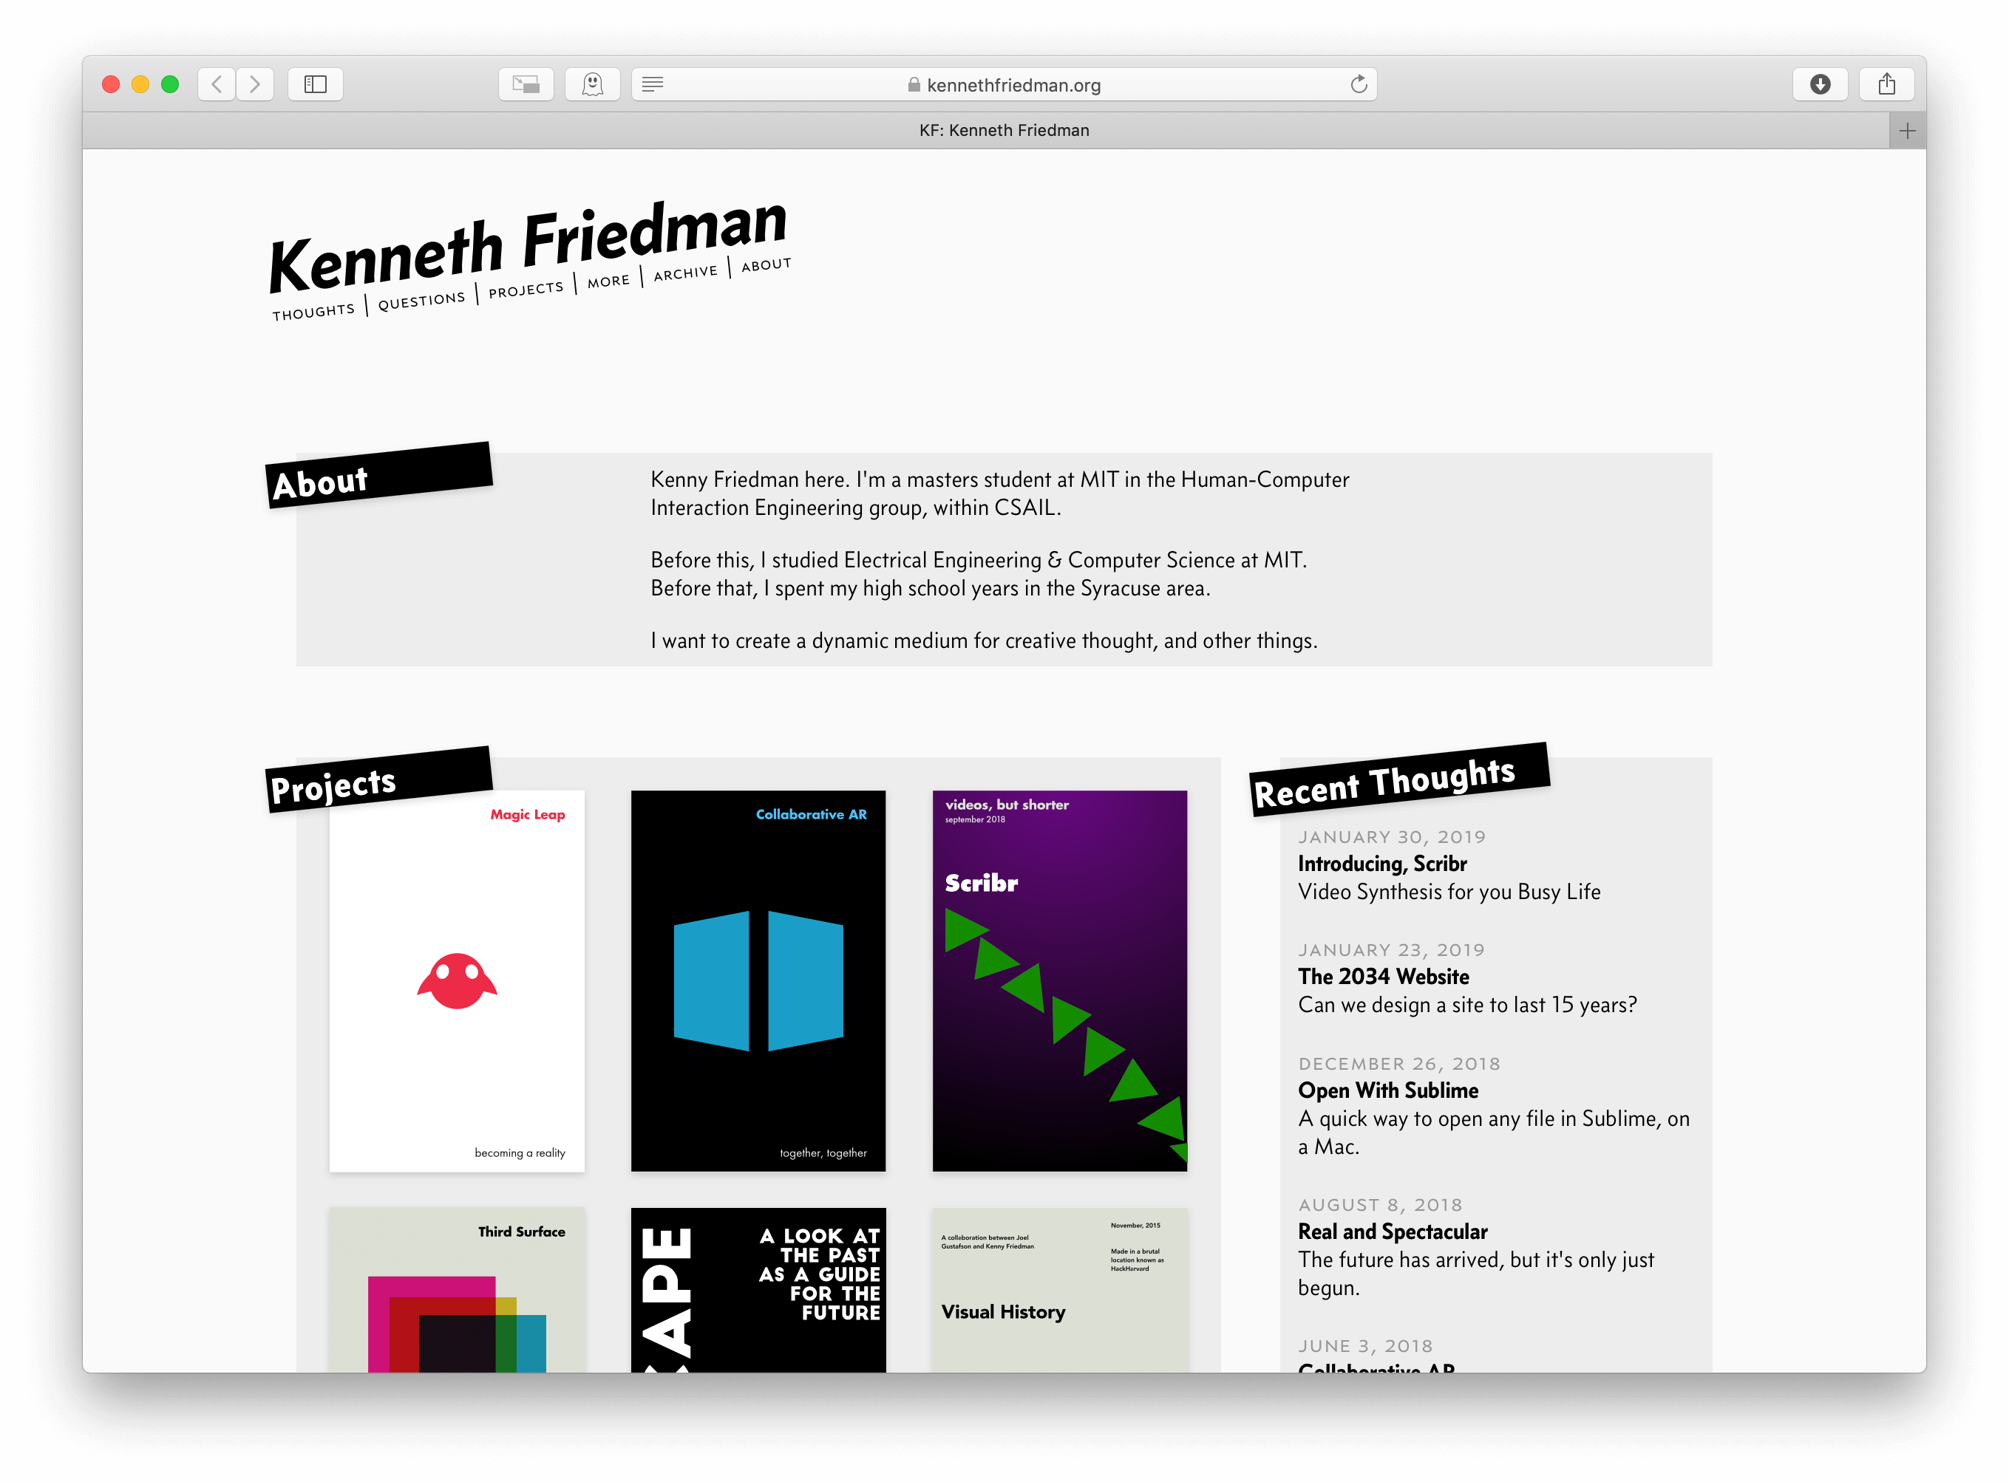2009x1482 pixels.
Task: Click 'I want to create a dynamic medium' sentence
Action: [985, 641]
